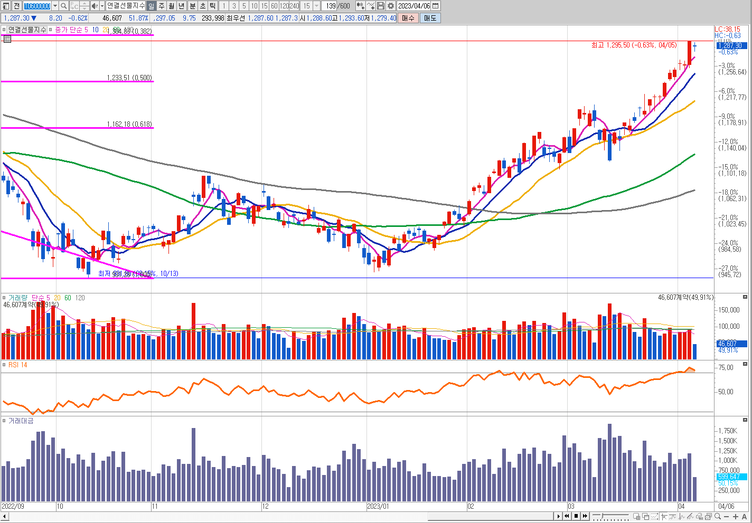Click the red 매수 buy button
Image resolution: width=752 pixels, height=523 pixels.
408,18
